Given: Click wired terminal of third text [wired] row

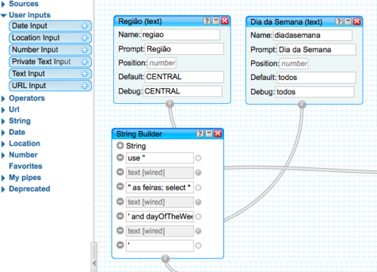Looking at the screenshot, I should pos(198,231).
